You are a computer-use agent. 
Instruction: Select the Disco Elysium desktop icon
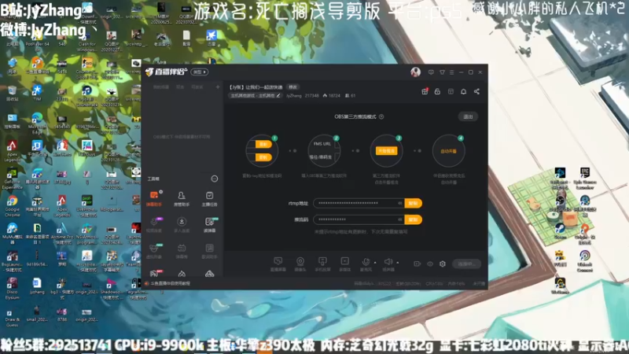click(12, 288)
